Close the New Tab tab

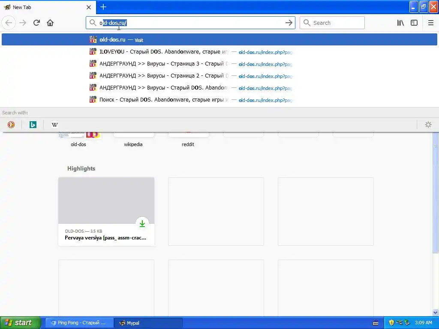click(89, 7)
